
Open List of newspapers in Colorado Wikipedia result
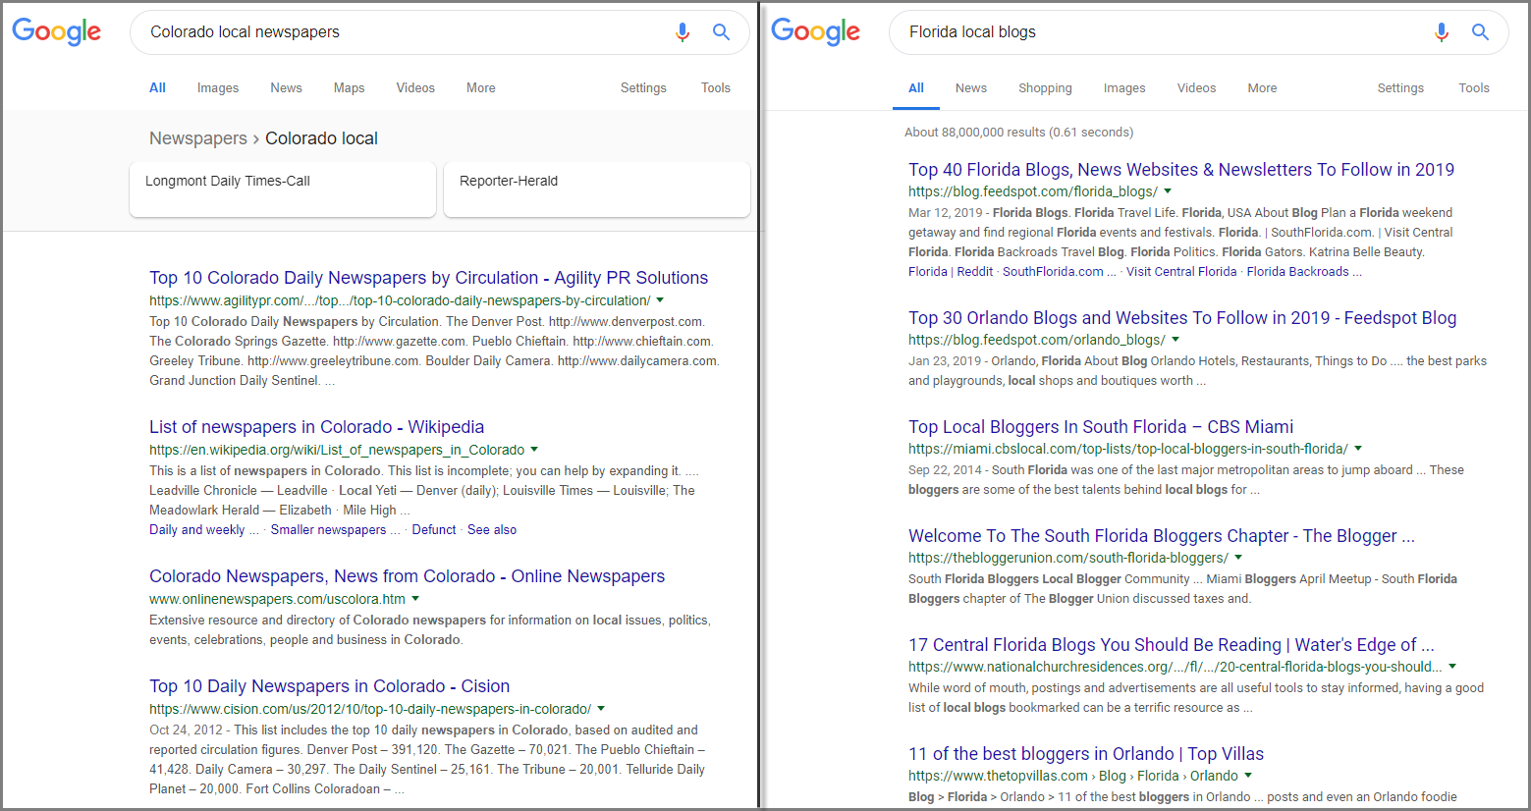point(316,427)
